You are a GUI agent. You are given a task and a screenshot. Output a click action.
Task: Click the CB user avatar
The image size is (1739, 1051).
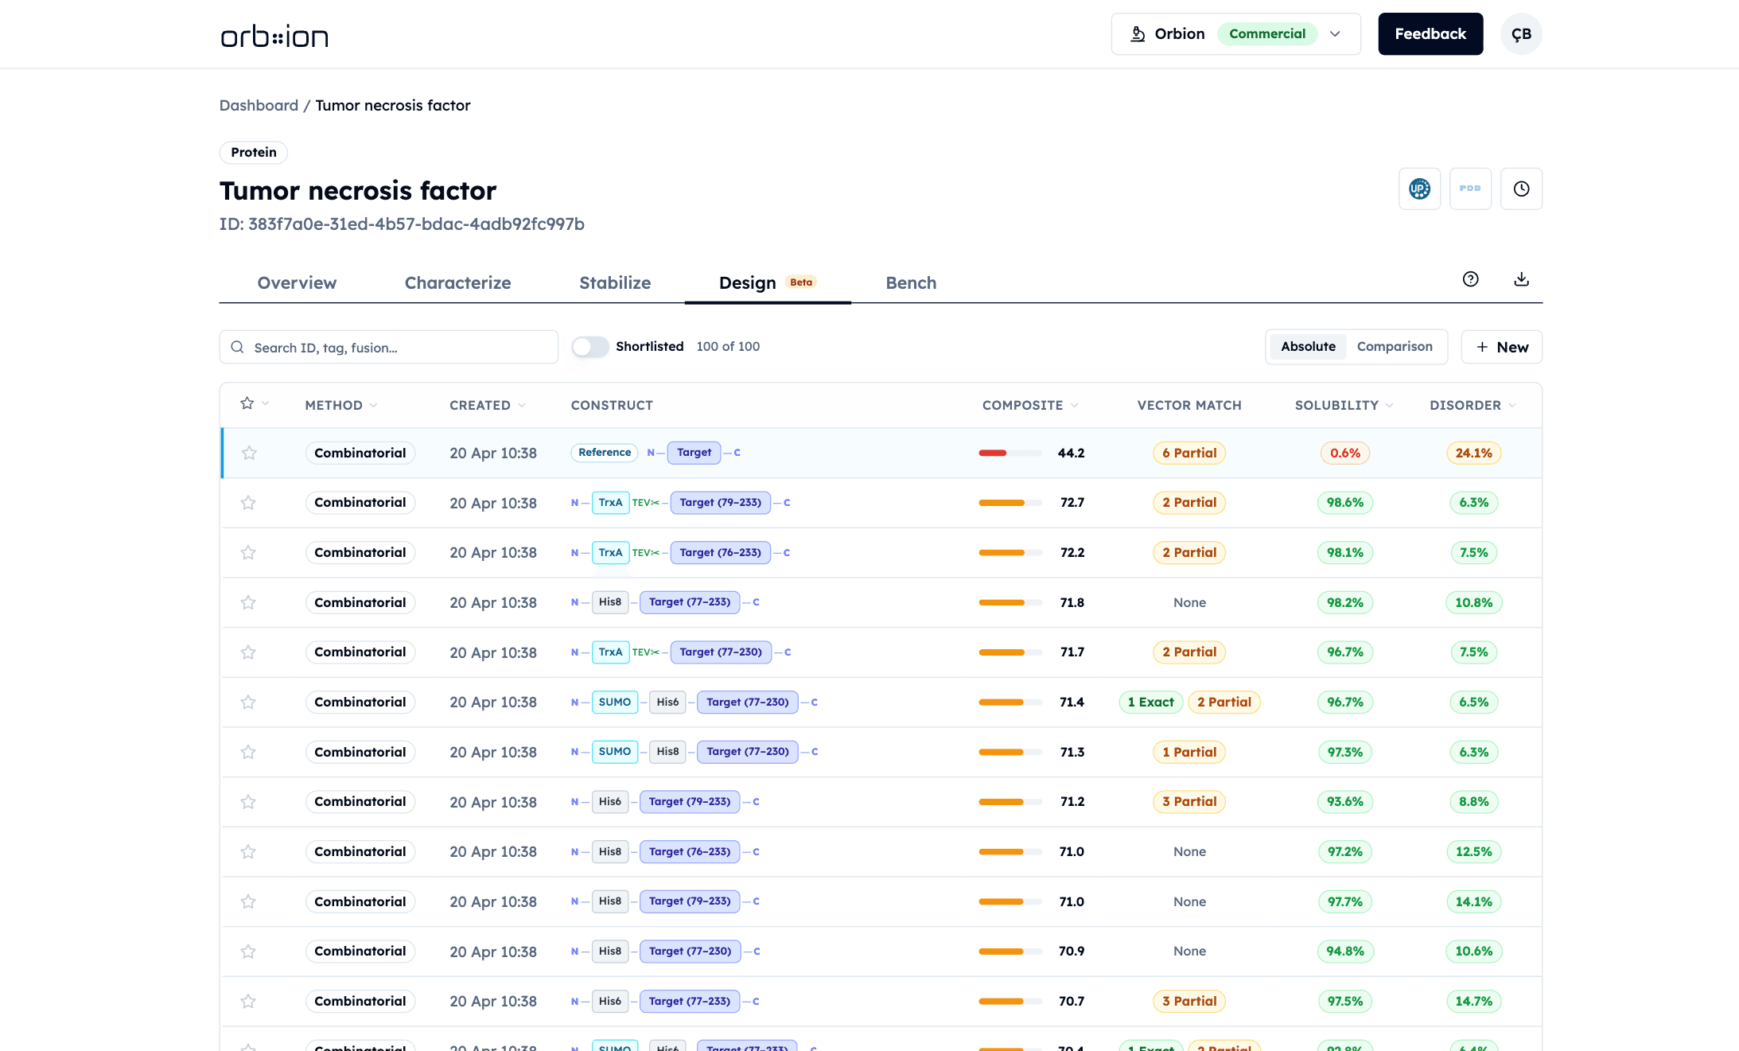[x=1520, y=34]
